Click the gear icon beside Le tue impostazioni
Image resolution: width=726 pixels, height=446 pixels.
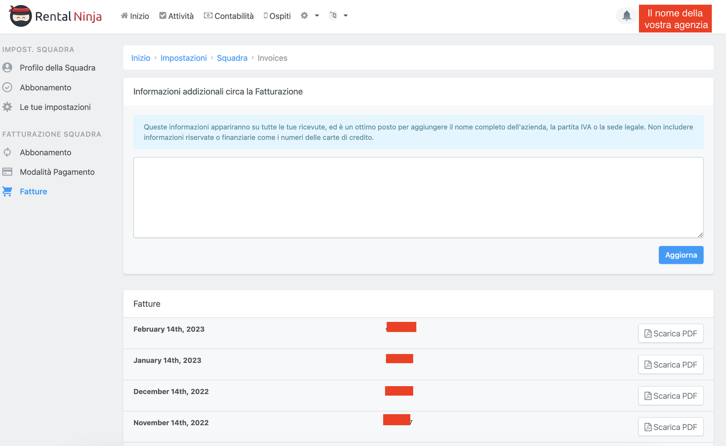click(7, 107)
